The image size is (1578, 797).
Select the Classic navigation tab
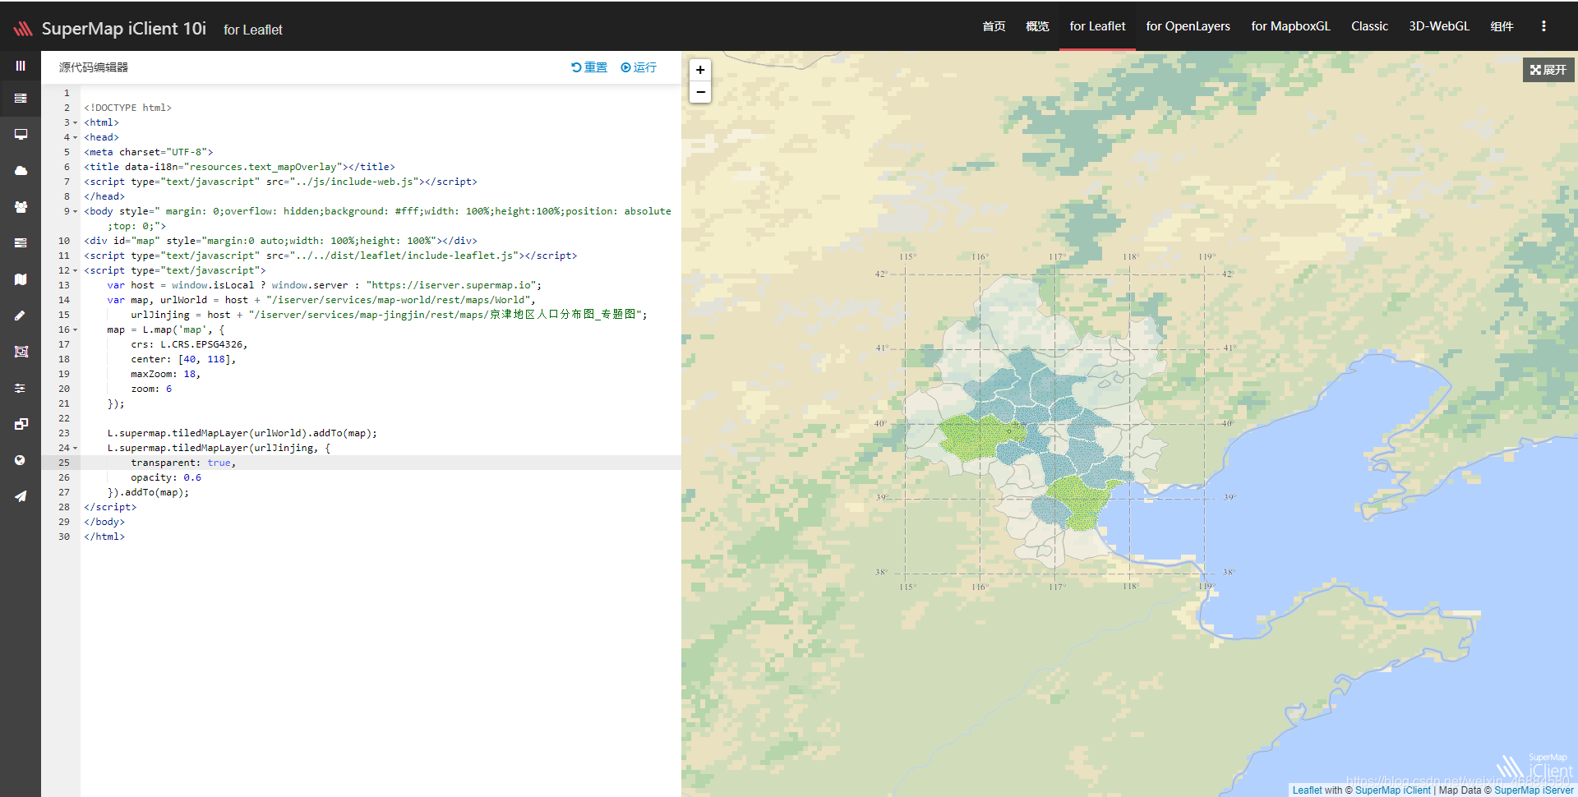[1369, 26]
